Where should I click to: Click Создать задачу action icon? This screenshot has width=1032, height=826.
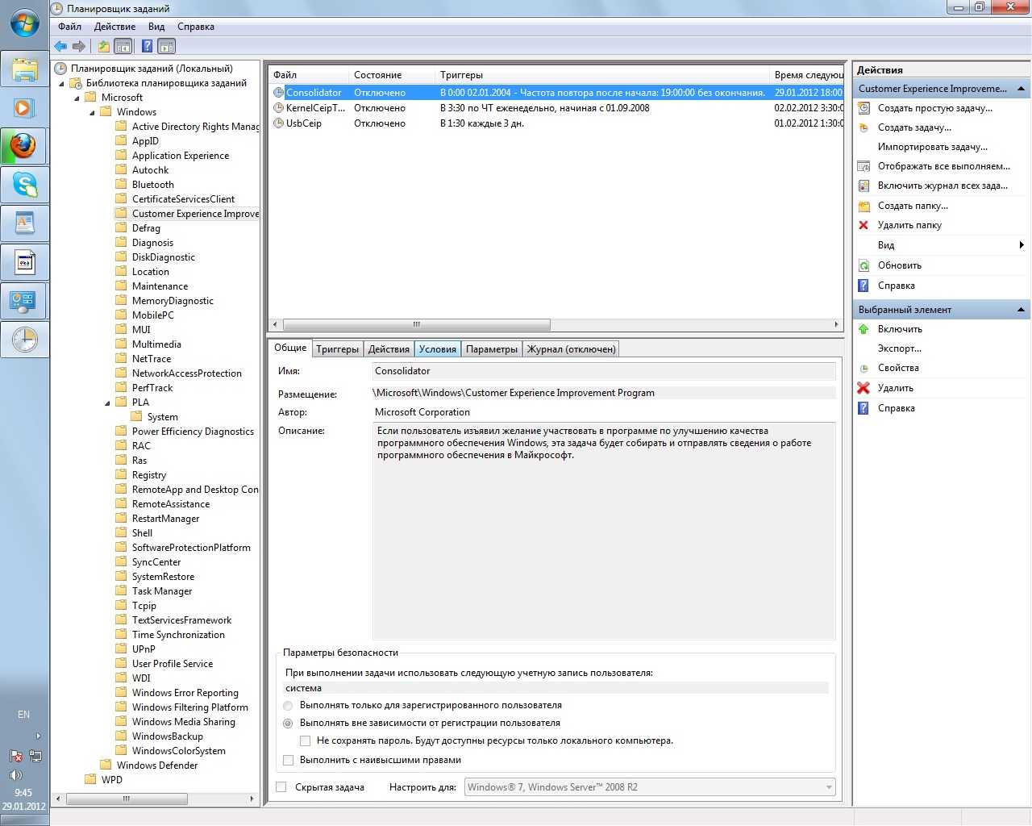(863, 127)
